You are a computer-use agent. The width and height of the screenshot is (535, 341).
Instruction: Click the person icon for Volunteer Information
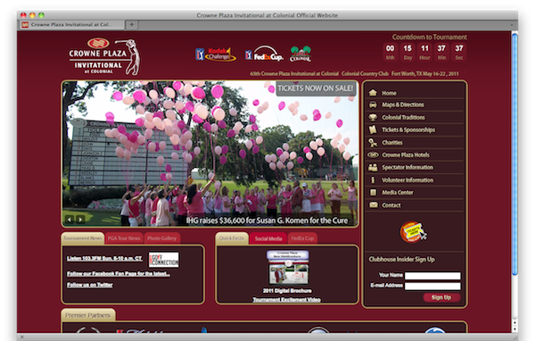pyautogui.click(x=373, y=179)
